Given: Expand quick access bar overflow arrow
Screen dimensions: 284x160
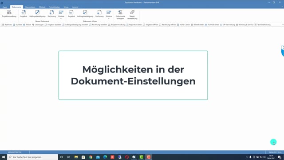Looking at the screenshot, I should pos(283,25).
